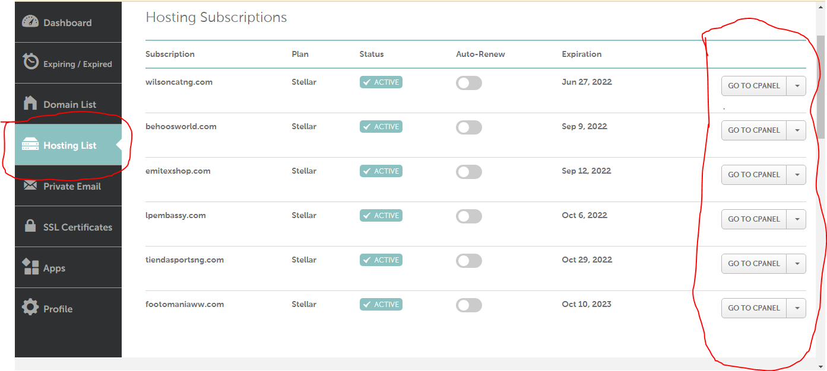827x371 pixels.
Task: Open Domain List via the house icon
Action: (29, 103)
